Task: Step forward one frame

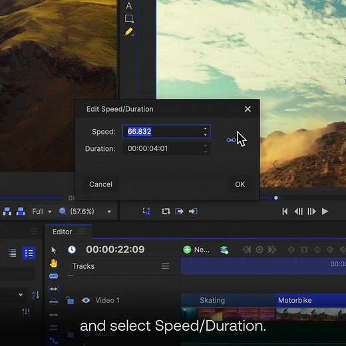Action: coord(311,212)
